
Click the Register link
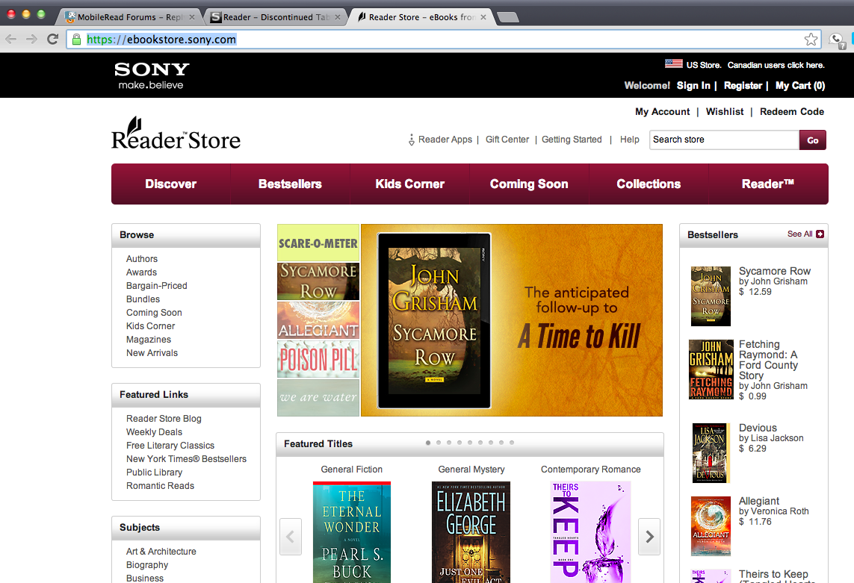tap(743, 85)
